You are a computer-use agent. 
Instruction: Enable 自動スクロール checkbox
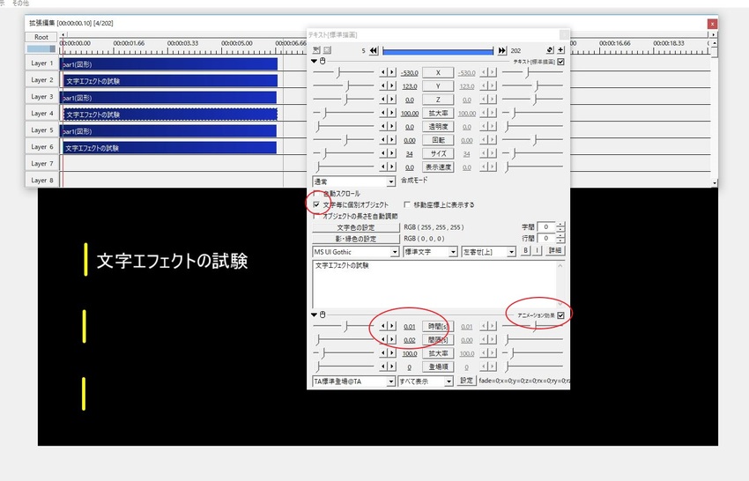pos(315,194)
